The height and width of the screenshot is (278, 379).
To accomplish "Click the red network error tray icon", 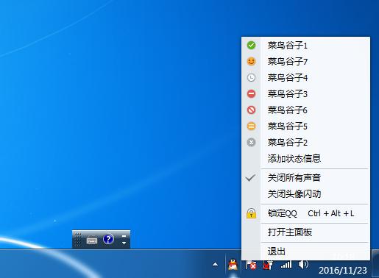I will [x=268, y=265].
